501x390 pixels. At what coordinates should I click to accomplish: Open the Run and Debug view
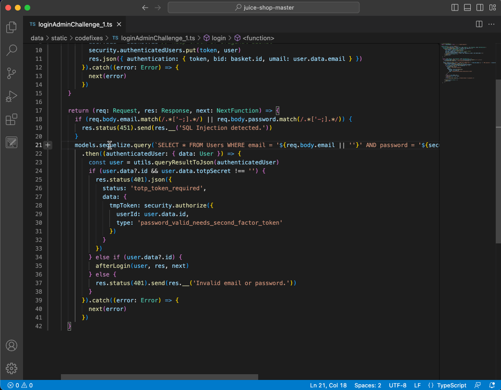(11, 96)
